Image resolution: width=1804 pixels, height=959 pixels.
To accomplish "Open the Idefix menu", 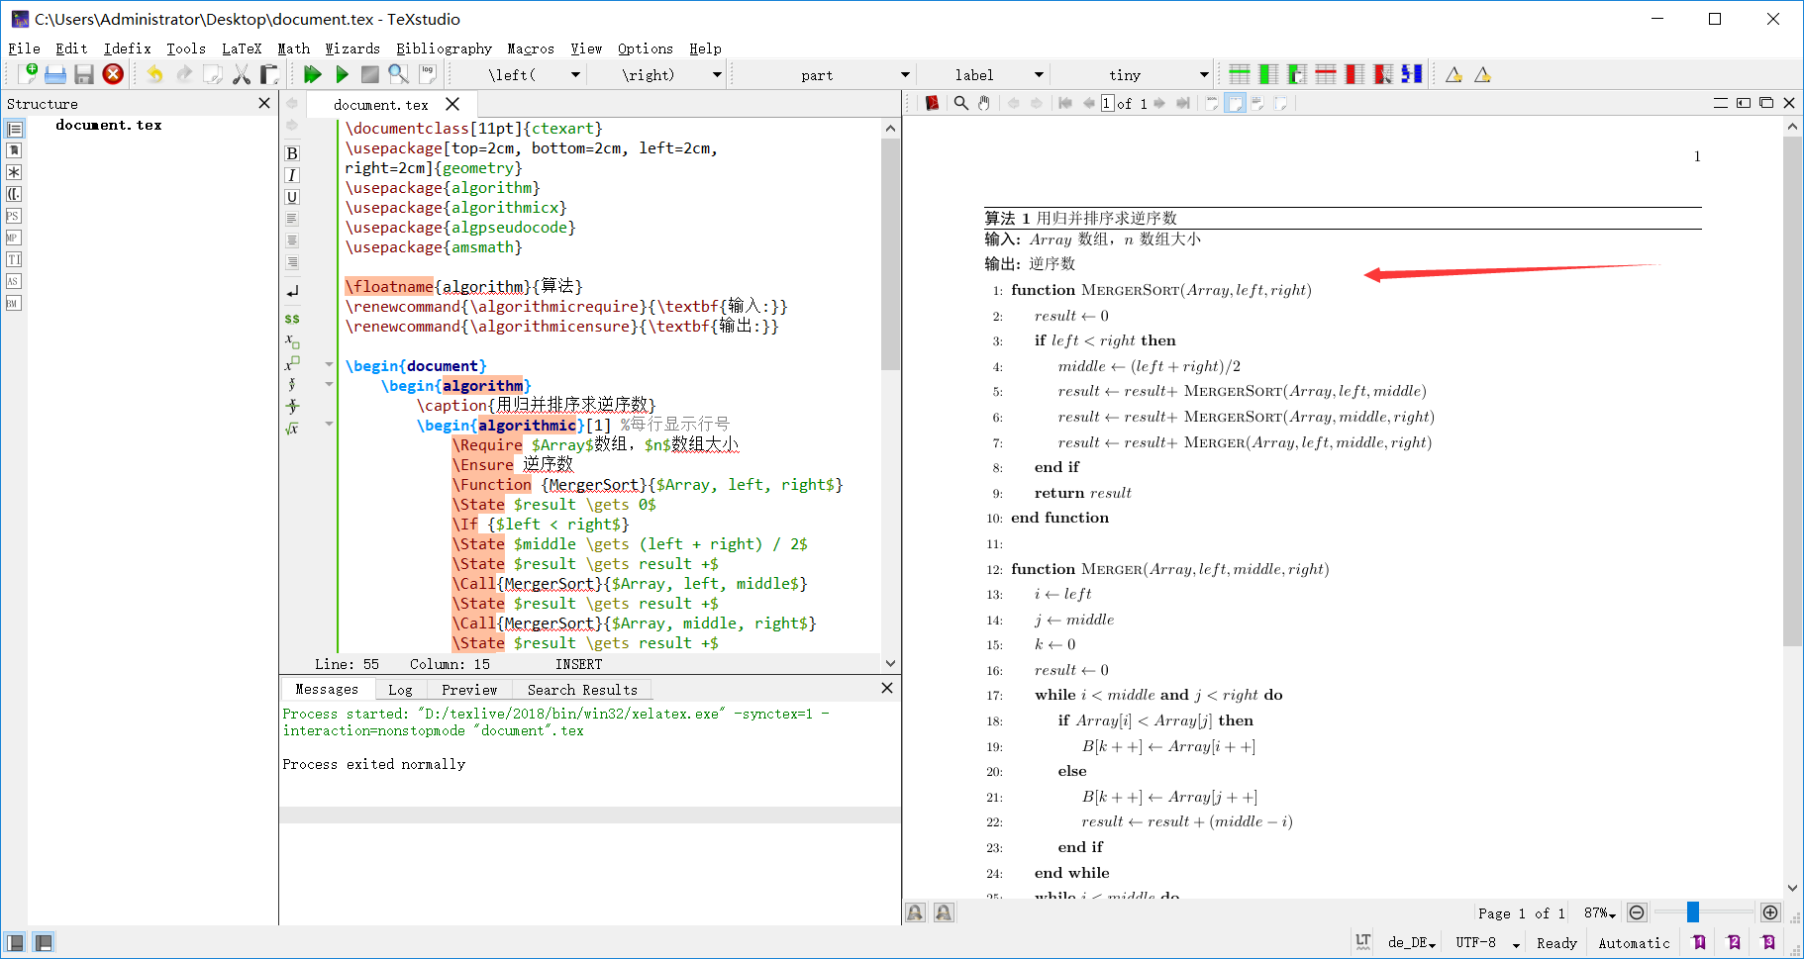I will tap(127, 48).
